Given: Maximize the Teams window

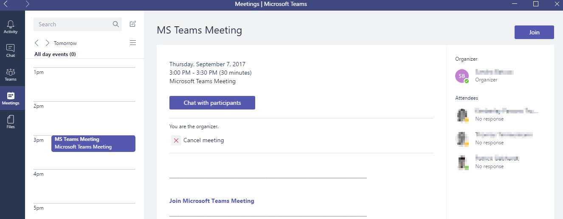Looking at the screenshot, I should click(536, 4).
